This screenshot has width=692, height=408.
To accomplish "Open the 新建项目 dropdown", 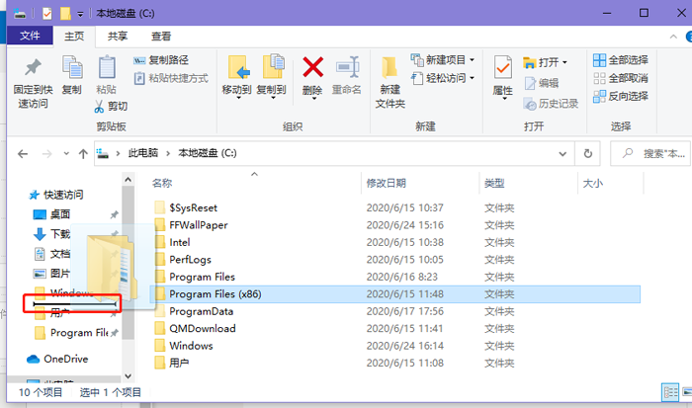I will point(443,59).
